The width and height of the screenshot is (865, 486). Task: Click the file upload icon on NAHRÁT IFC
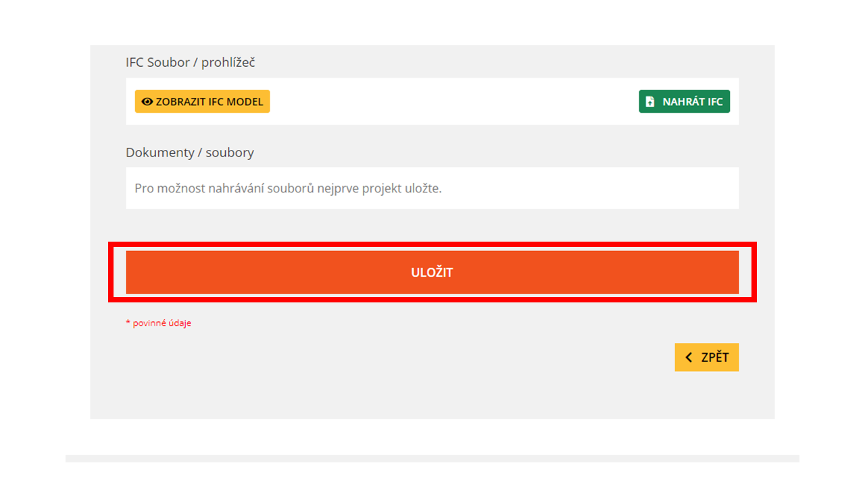tap(650, 102)
